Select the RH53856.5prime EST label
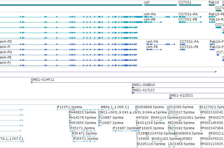This screenshot has width=224, height=148. click(x=82, y=123)
